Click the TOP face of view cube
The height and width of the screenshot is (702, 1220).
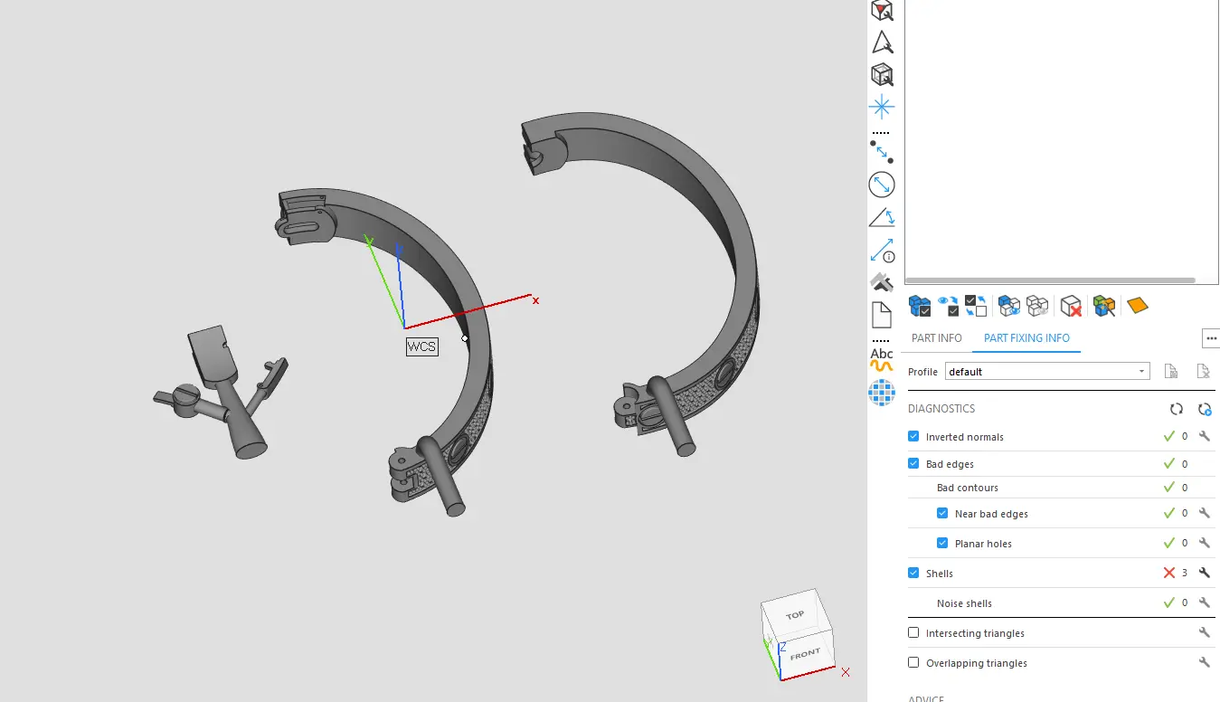pos(795,615)
